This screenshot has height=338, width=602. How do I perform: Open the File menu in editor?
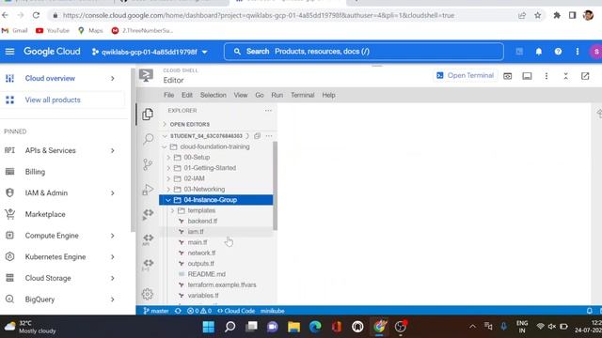coord(168,95)
